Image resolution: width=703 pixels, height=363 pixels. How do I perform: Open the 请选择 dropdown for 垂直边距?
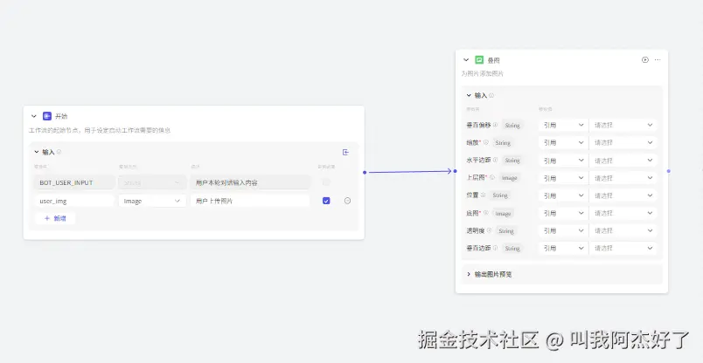point(623,248)
